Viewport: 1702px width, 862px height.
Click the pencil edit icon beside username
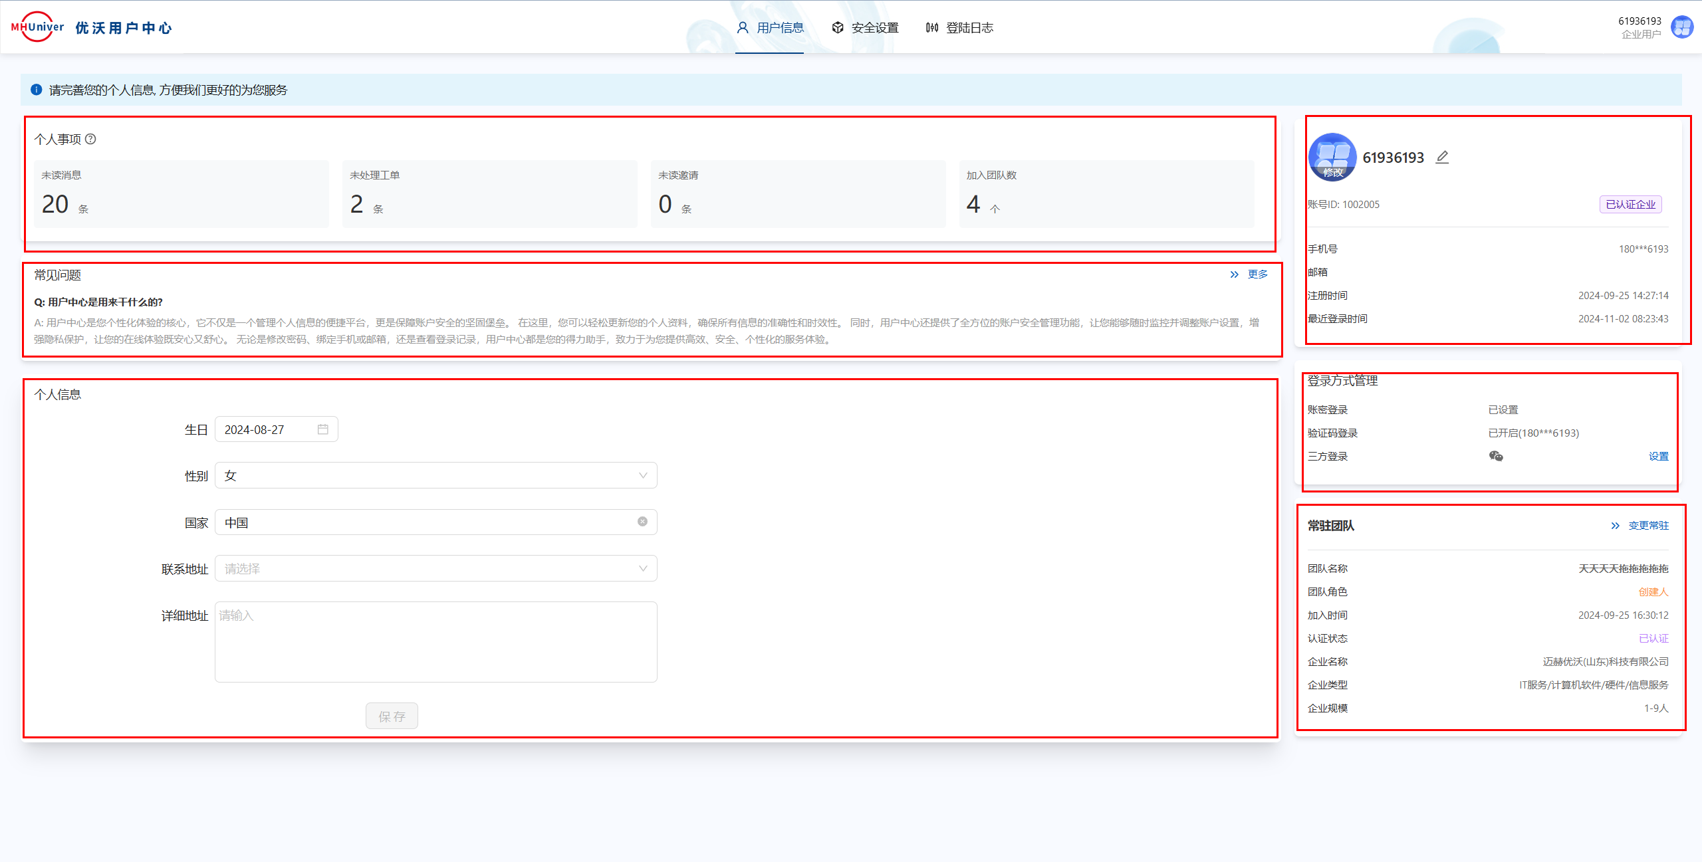point(1441,158)
